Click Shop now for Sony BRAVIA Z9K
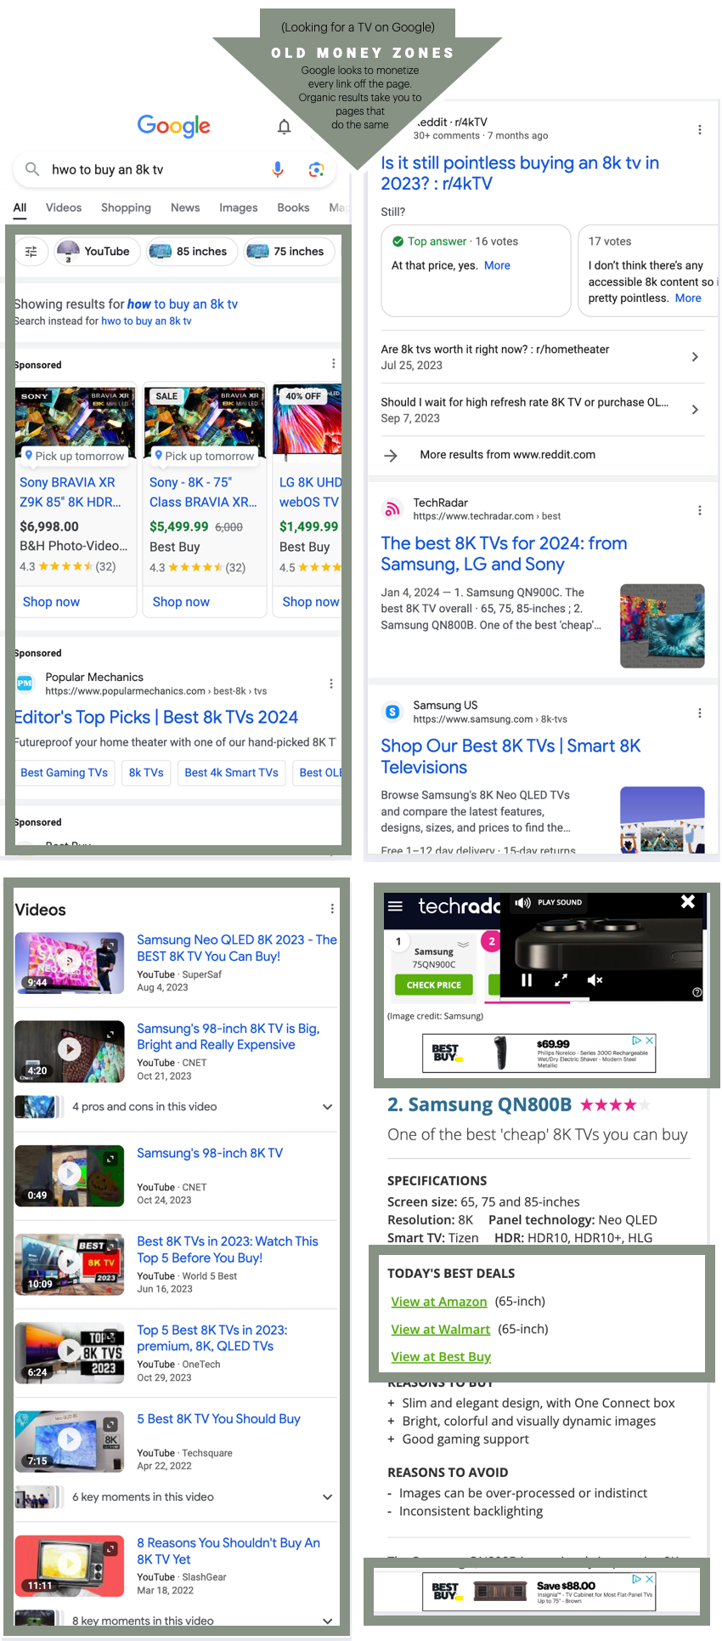The image size is (722, 1641). 51,602
